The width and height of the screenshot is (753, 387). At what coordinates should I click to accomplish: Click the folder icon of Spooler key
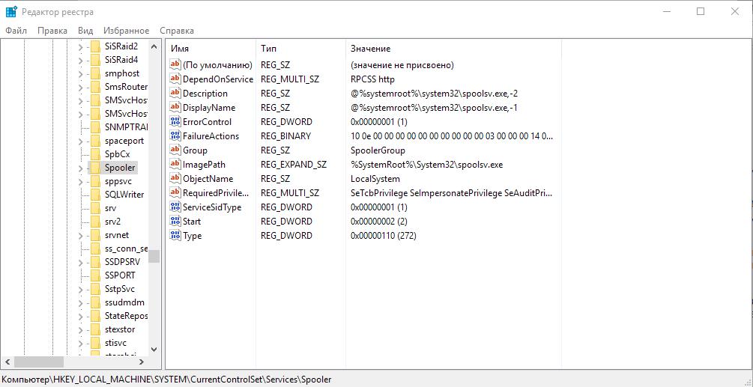tap(95, 168)
